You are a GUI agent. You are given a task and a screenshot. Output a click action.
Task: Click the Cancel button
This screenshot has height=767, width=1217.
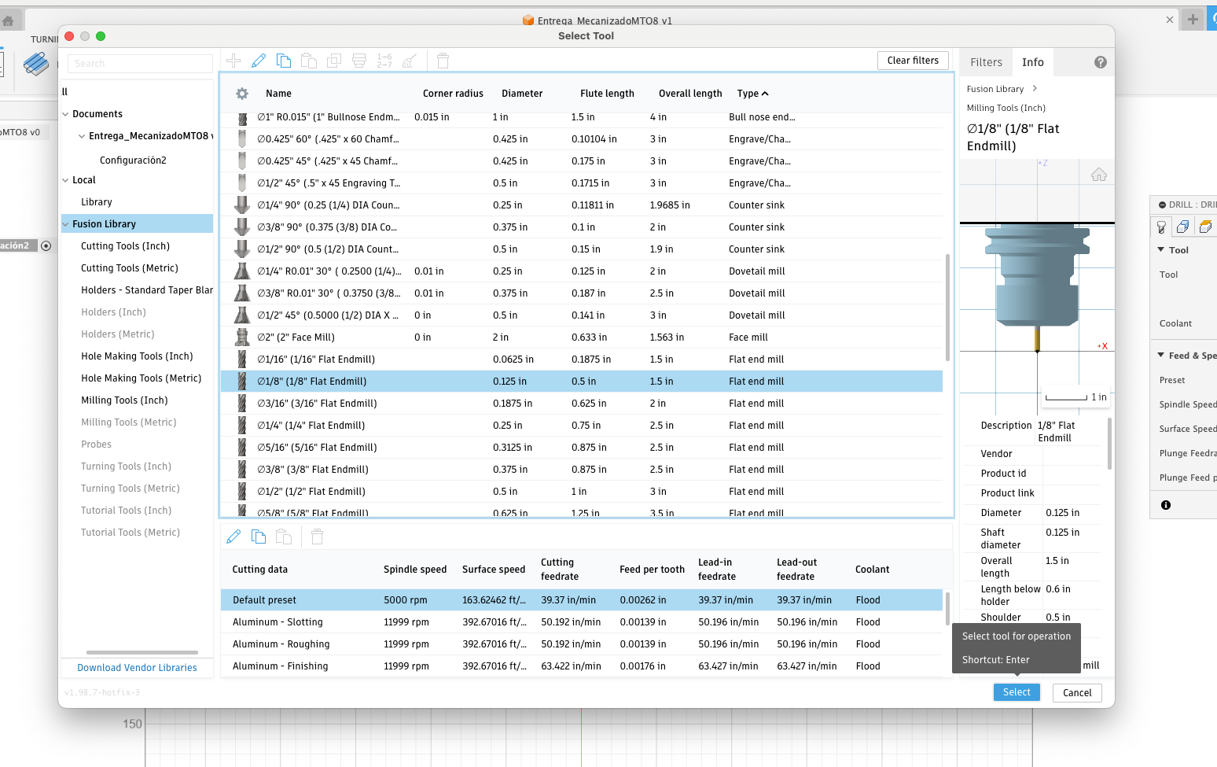click(x=1077, y=693)
